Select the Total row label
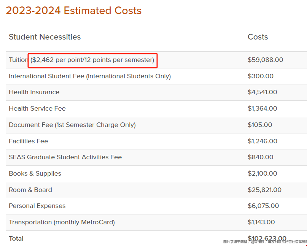Viewport: 307px width, 246px height. [16, 238]
